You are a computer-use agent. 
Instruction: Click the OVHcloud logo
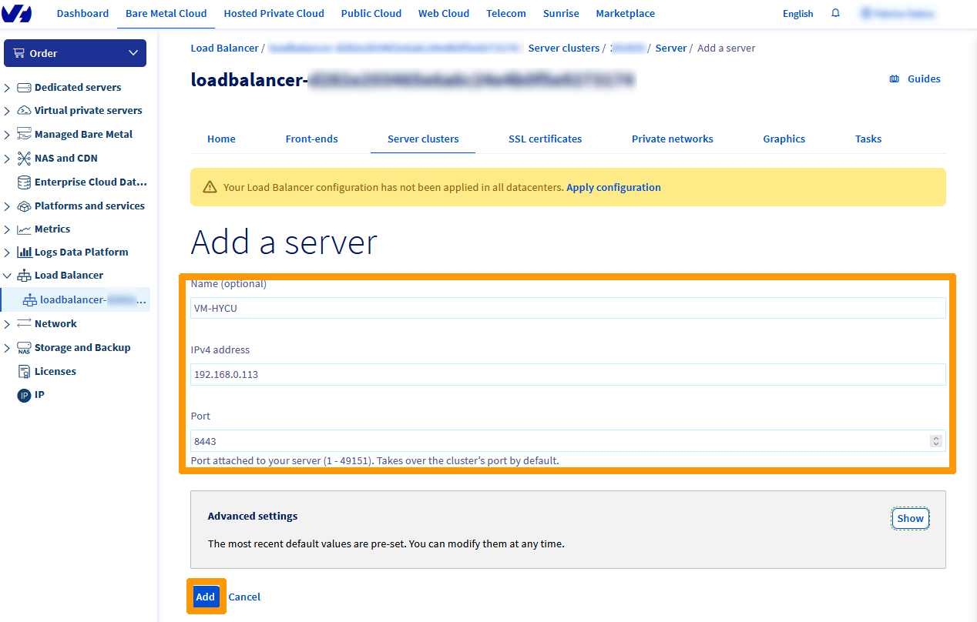pyautogui.click(x=17, y=13)
